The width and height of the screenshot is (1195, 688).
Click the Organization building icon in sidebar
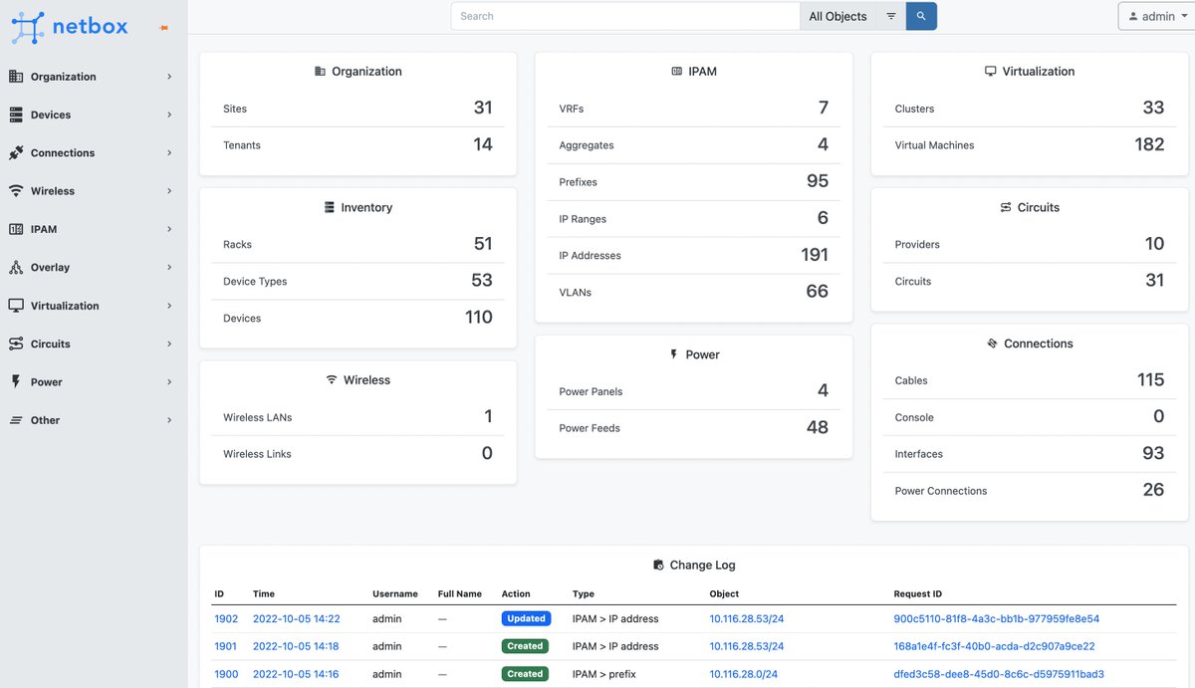[x=16, y=77]
